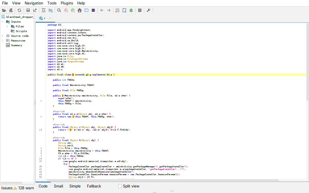The width and height of the screenshot is (309, 193).
Task: Go to application class window icon
Action: [86, 11]
